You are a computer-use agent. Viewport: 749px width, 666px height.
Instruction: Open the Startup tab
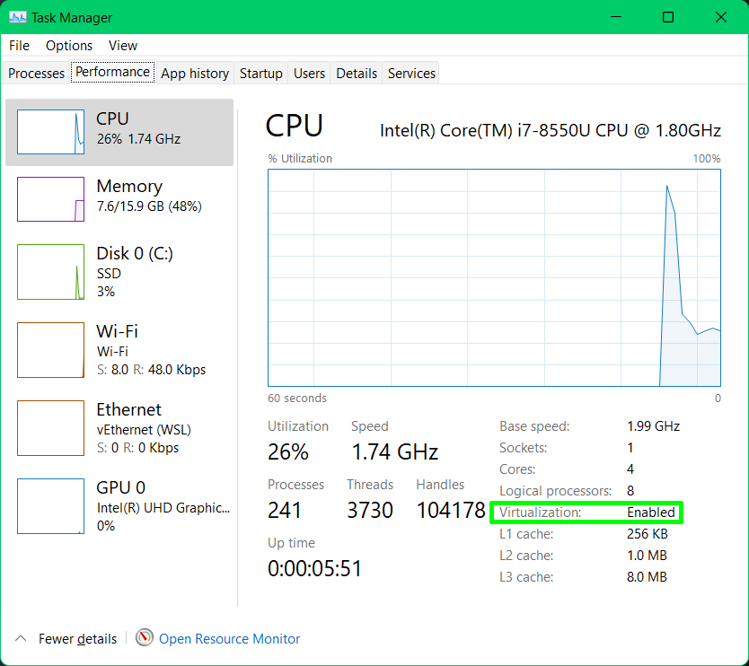(x=260, y=73)
